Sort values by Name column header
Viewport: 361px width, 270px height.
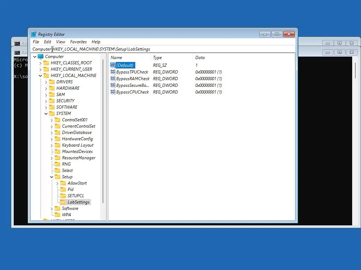click(130, 58)
